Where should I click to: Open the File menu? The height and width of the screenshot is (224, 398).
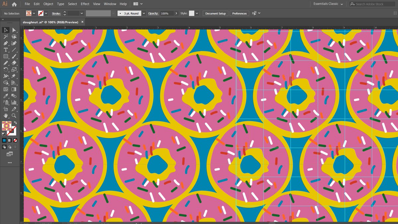click(27, 4)
